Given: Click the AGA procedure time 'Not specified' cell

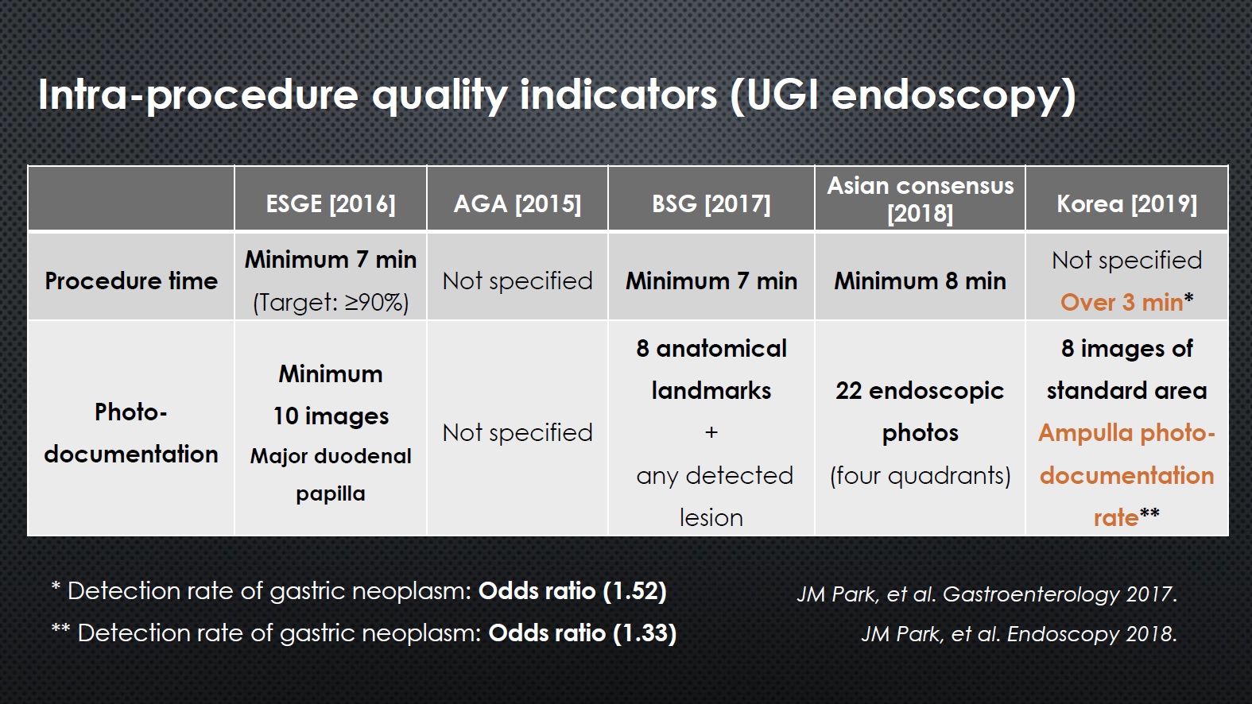Looking at the screenshot, I should tap(517, 280).
